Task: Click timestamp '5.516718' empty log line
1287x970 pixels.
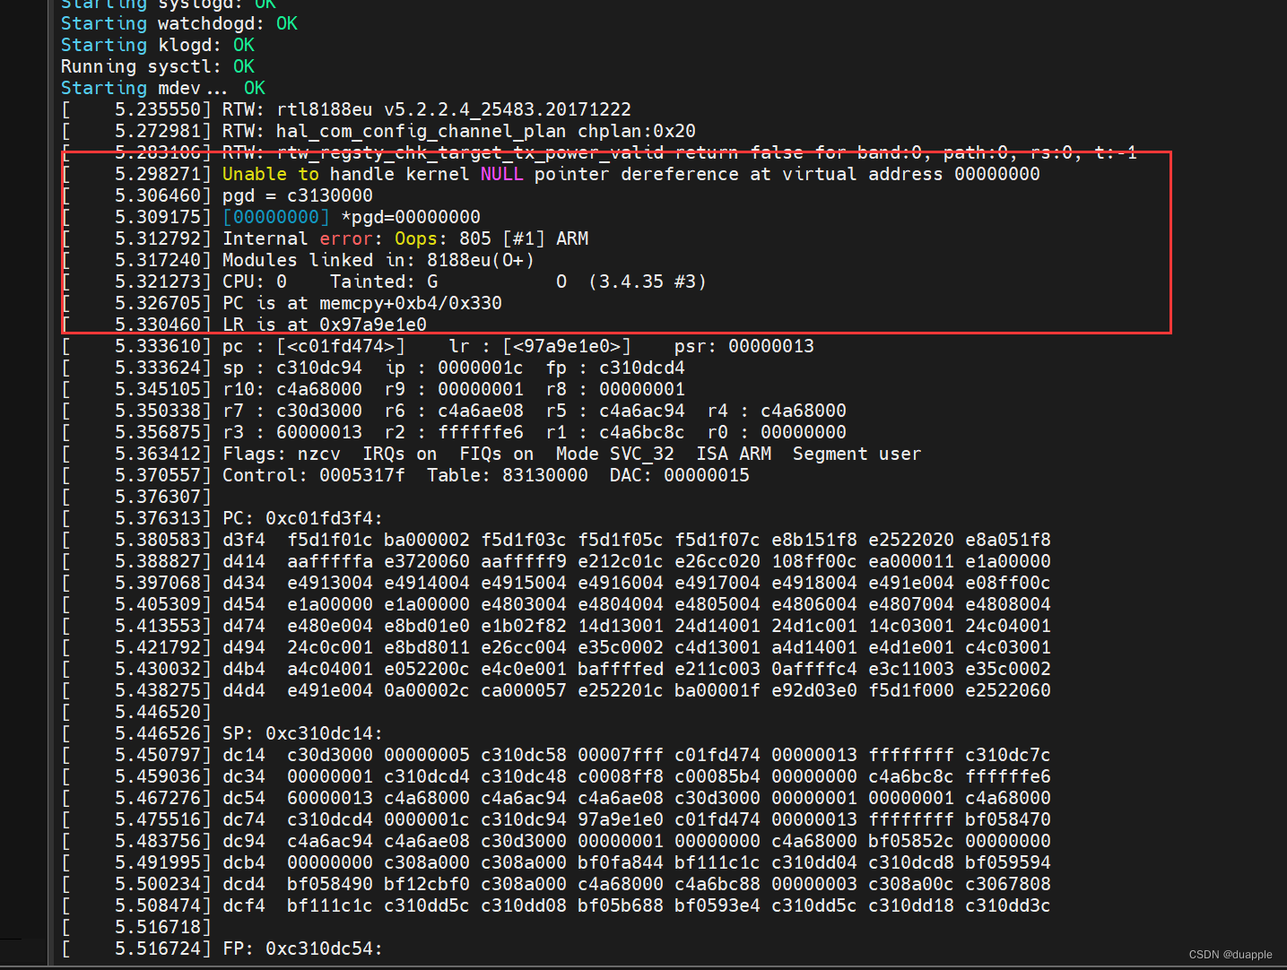Action: [136, 927]
